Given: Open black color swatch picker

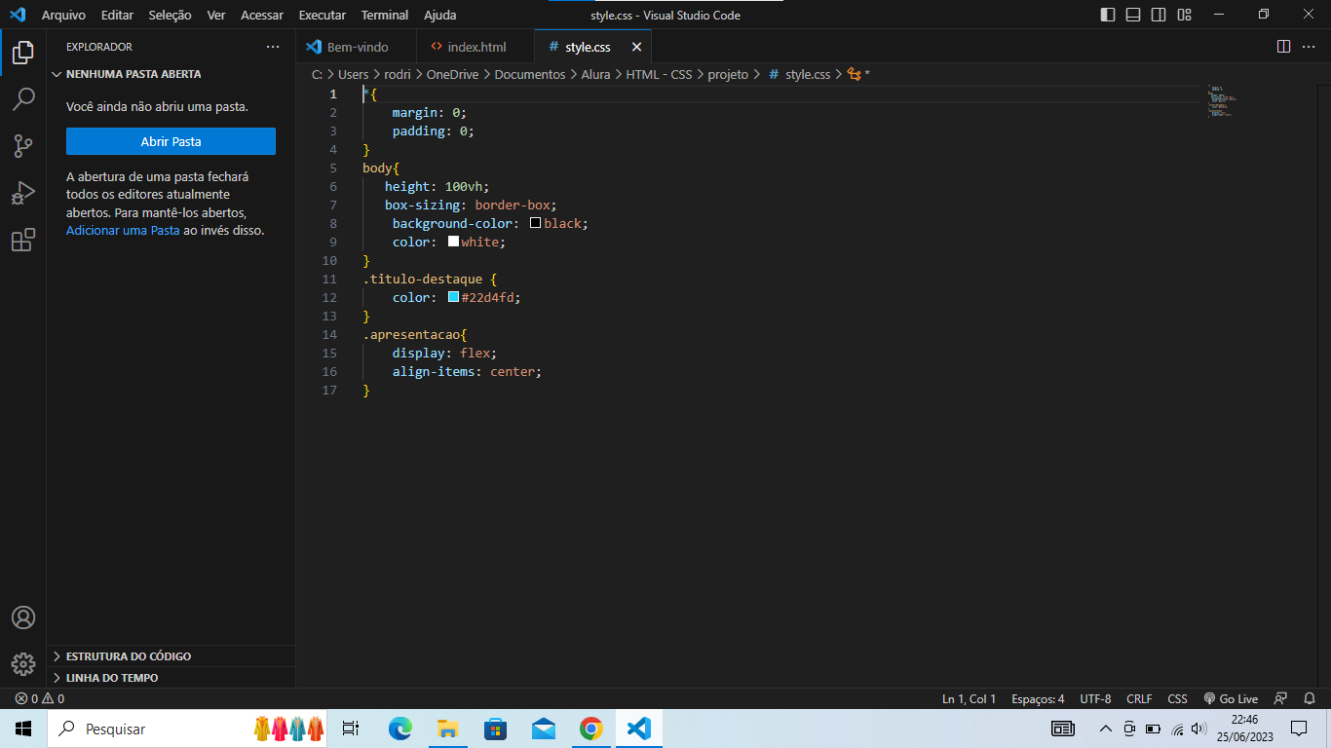Looking at the screenshot, I should point(535,223).
